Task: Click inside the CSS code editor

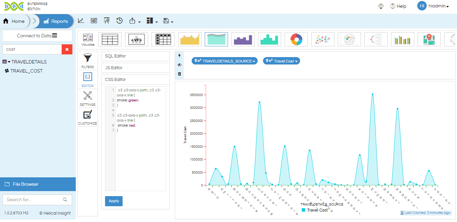Action: pyautogui.click(x=135, y=139)
